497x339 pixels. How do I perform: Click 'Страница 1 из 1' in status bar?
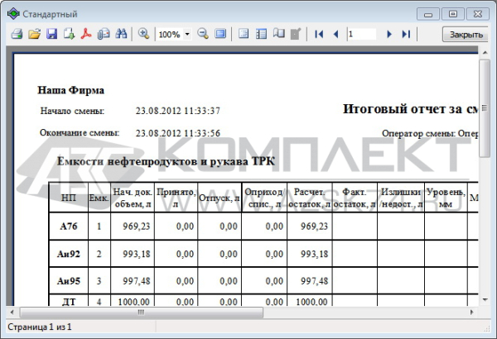pos(40,327)
